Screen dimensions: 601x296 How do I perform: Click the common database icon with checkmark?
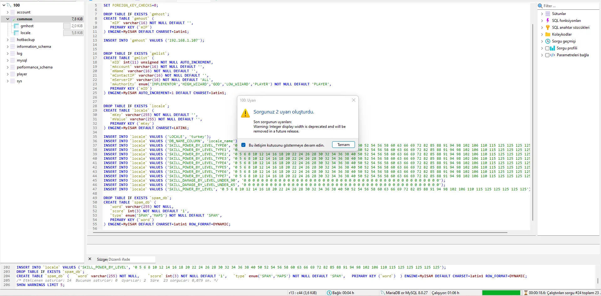pyautogui.click(x=13, y=19)
